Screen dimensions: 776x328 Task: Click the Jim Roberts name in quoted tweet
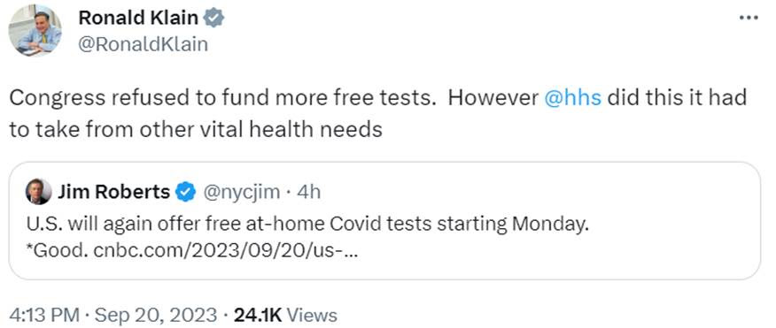pyautogui.click(x=113, y=192)
